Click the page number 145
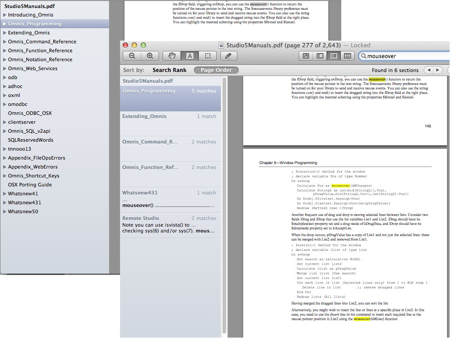451x338 pixels. coord(428,126)
